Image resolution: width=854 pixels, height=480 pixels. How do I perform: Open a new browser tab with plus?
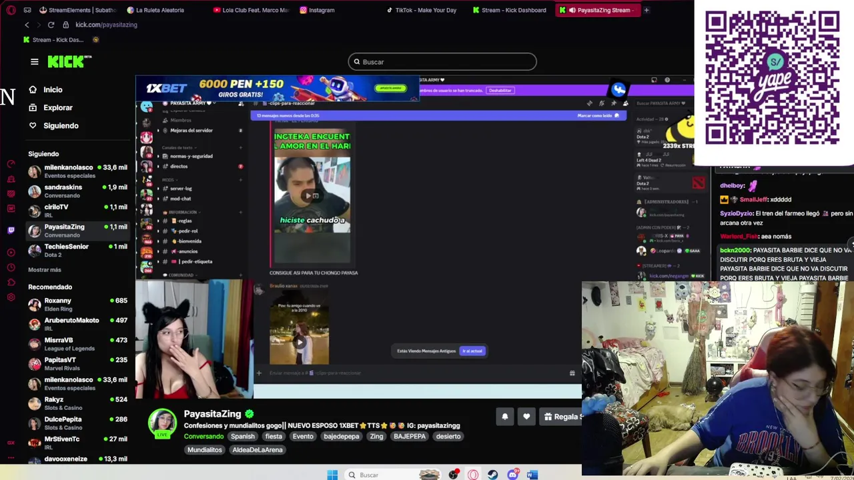[646, 10]
